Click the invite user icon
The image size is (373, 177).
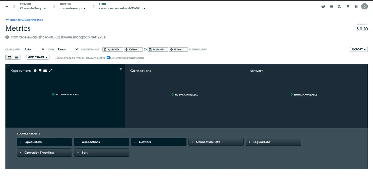339,7
